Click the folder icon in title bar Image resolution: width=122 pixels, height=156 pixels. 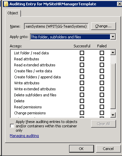6,4
